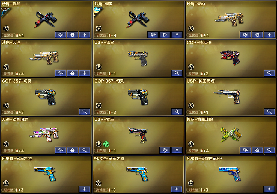Inspect COP-堕天神 with its magnifier button

(269, 73)
